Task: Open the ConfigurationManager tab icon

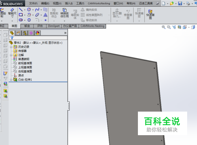Action: tap(24, 33)
